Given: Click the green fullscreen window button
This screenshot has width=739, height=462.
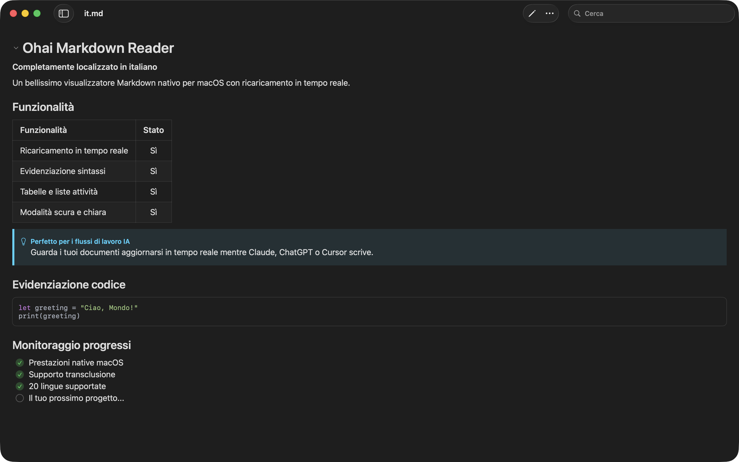Looking at the screenshot, I should 37,13.
